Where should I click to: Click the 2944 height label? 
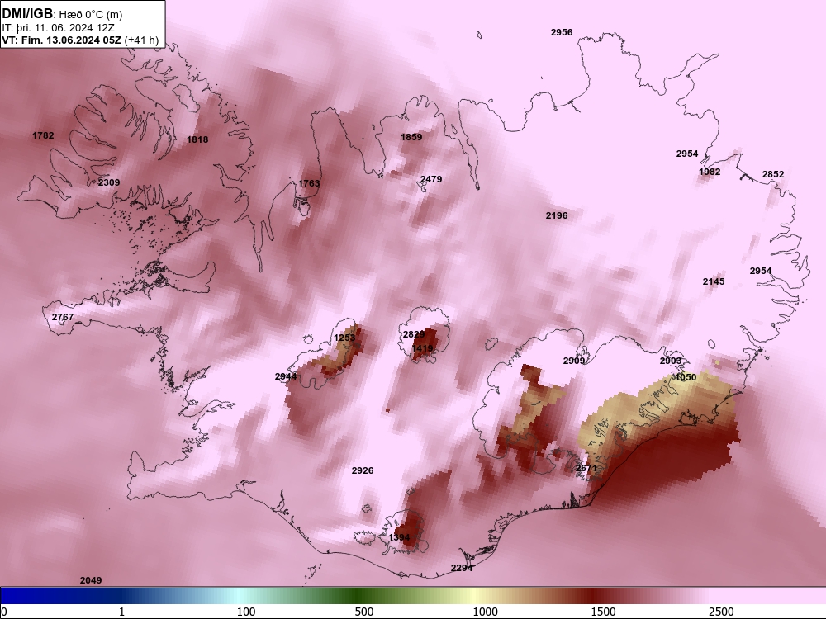click(286, 376)
